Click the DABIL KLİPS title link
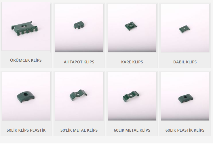 (x=185, y=62)
